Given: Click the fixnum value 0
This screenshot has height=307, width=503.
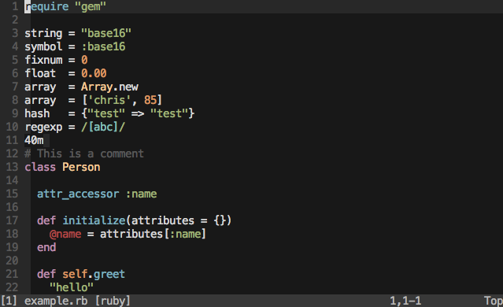Looking at the screenshot, I should click(x=84, y=60).
